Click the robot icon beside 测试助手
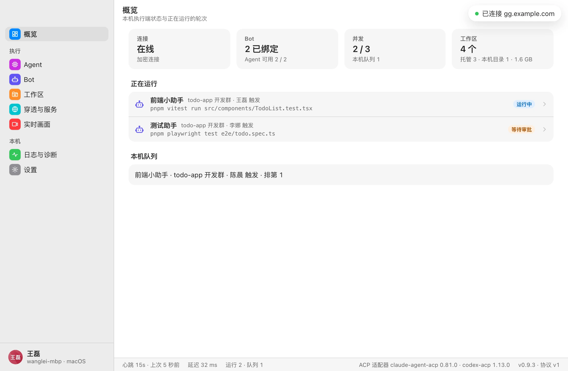Image resolution: width=568 pixels, height=371 pixels. tap(139, 129)
